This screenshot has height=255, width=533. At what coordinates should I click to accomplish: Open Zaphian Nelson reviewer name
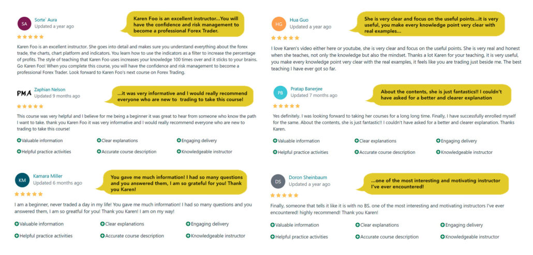coord(50,89)
